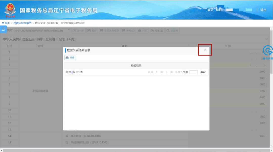
Task: Go to 下一页 in pagination
Action: click(169, 72)
